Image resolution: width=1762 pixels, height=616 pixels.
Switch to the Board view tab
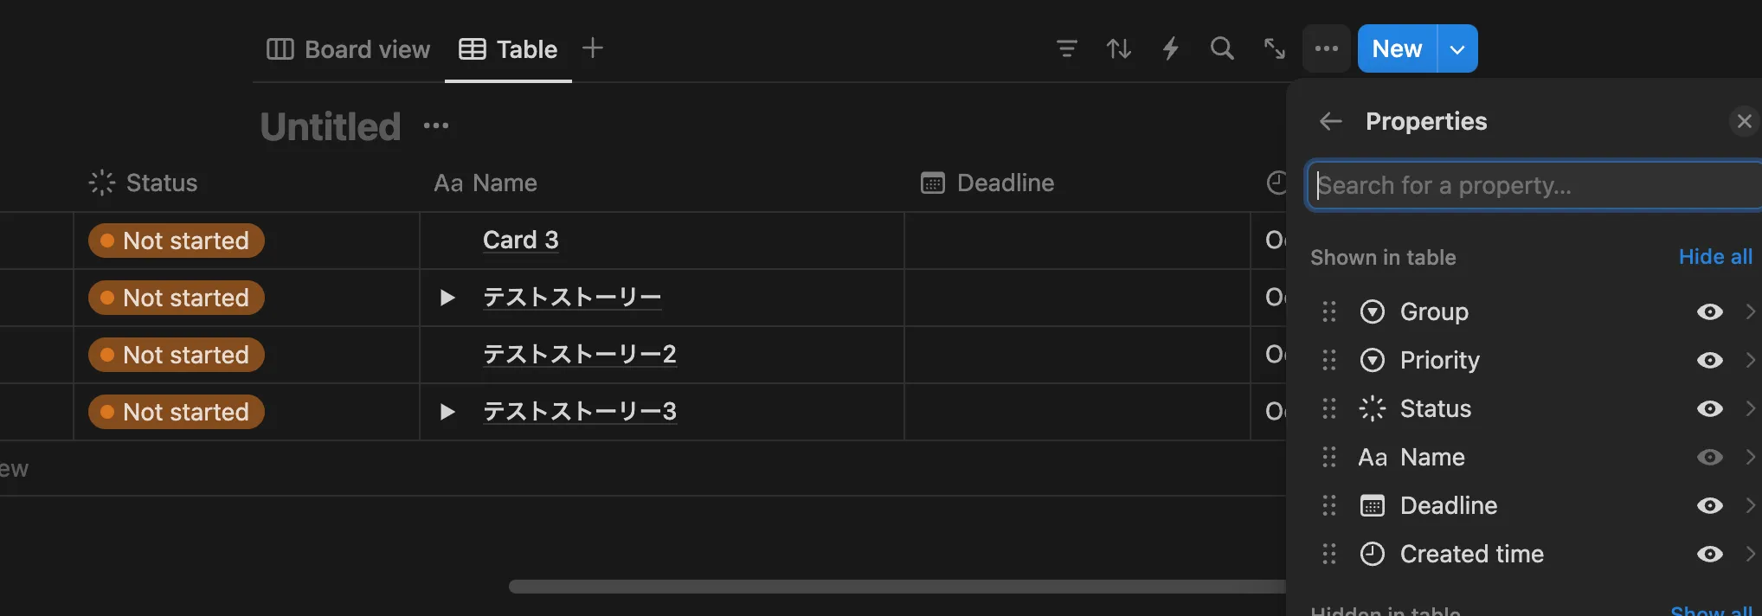pos(348,49)
